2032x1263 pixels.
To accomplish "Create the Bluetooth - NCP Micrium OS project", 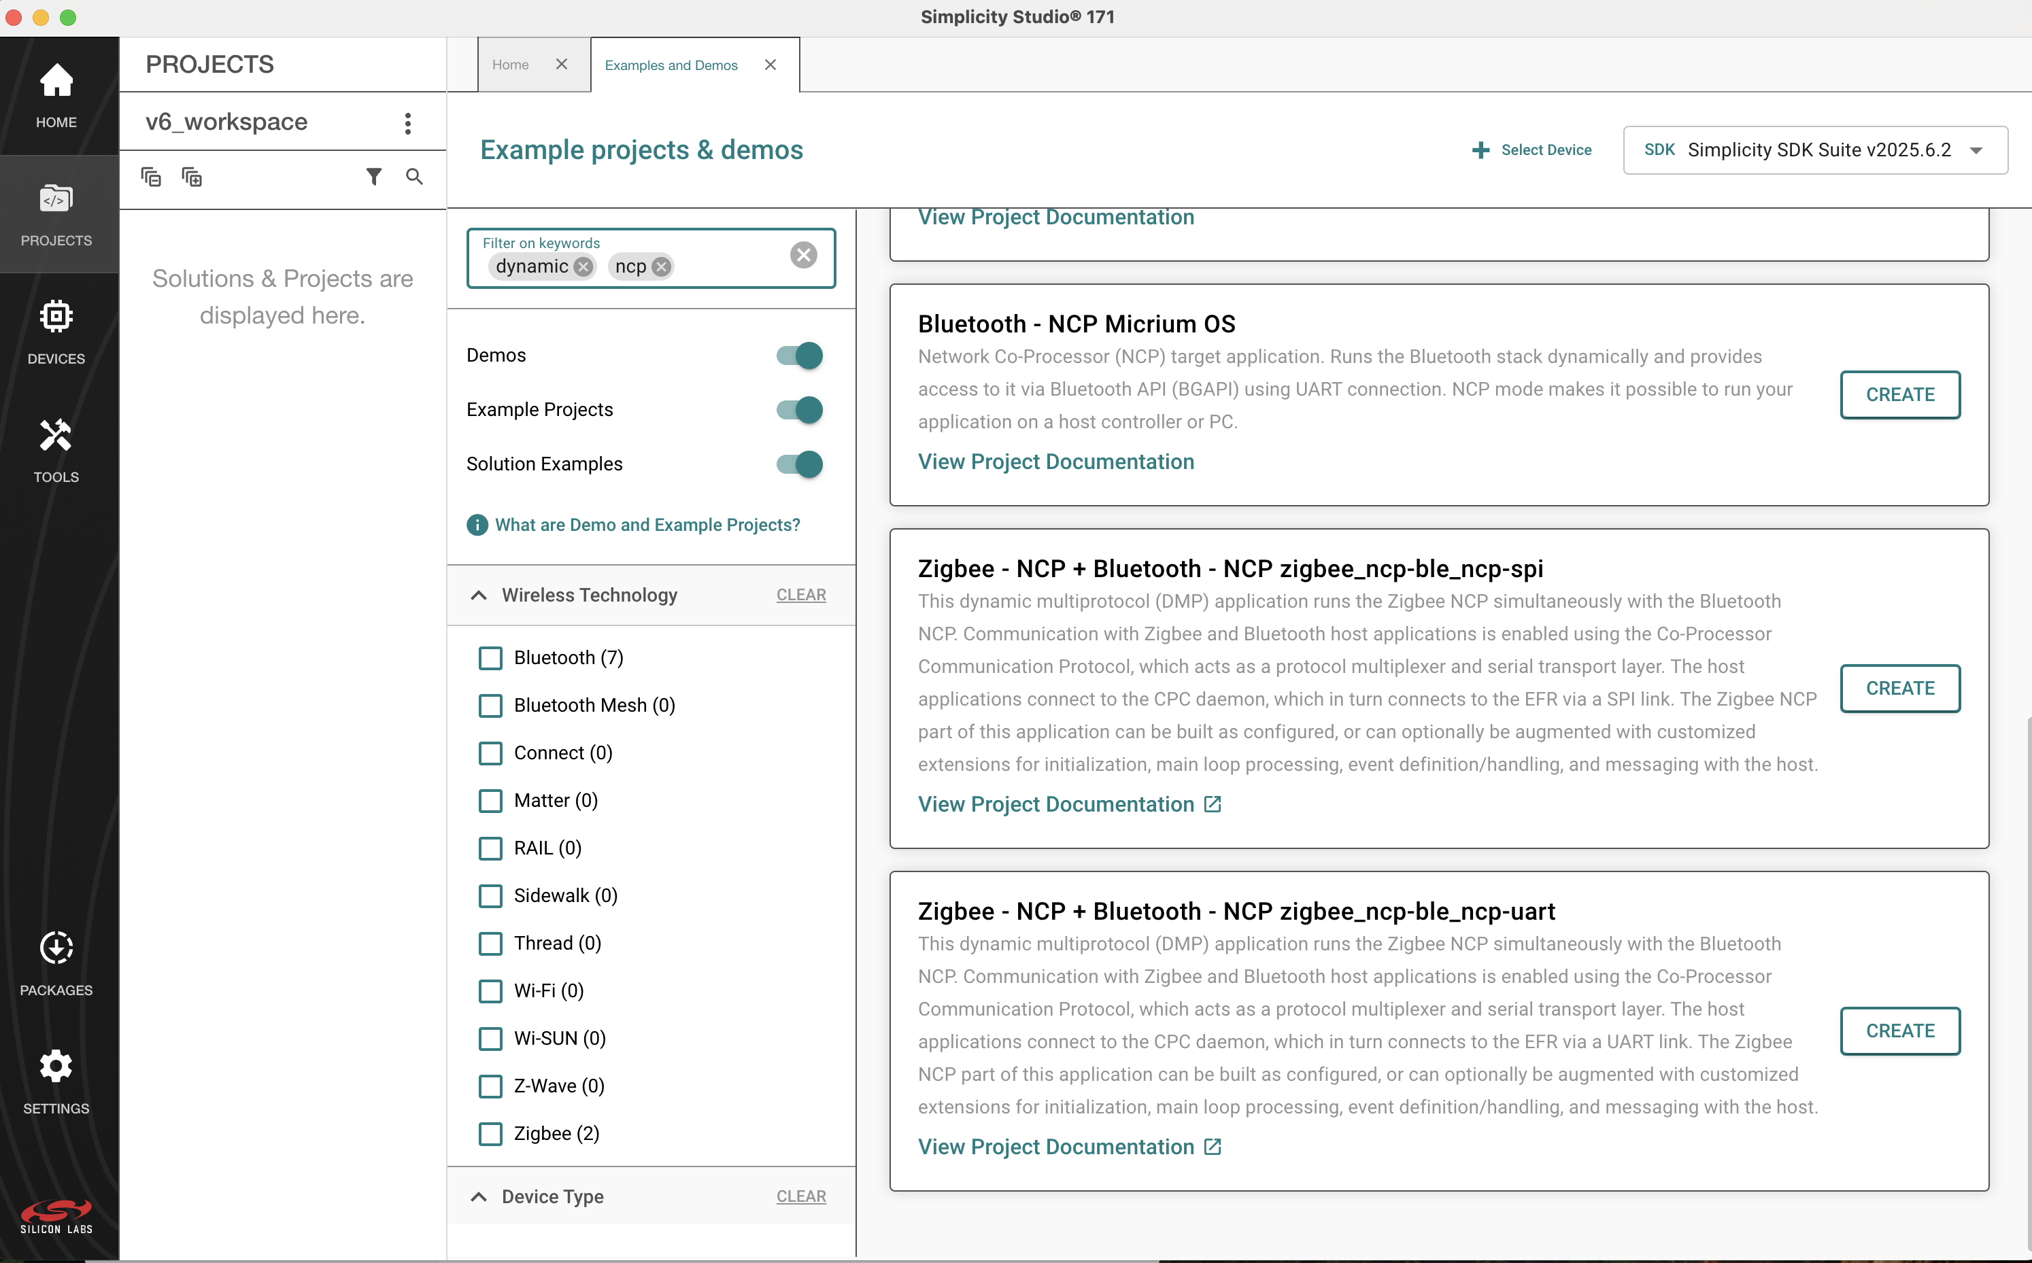I will point(1900,394).
